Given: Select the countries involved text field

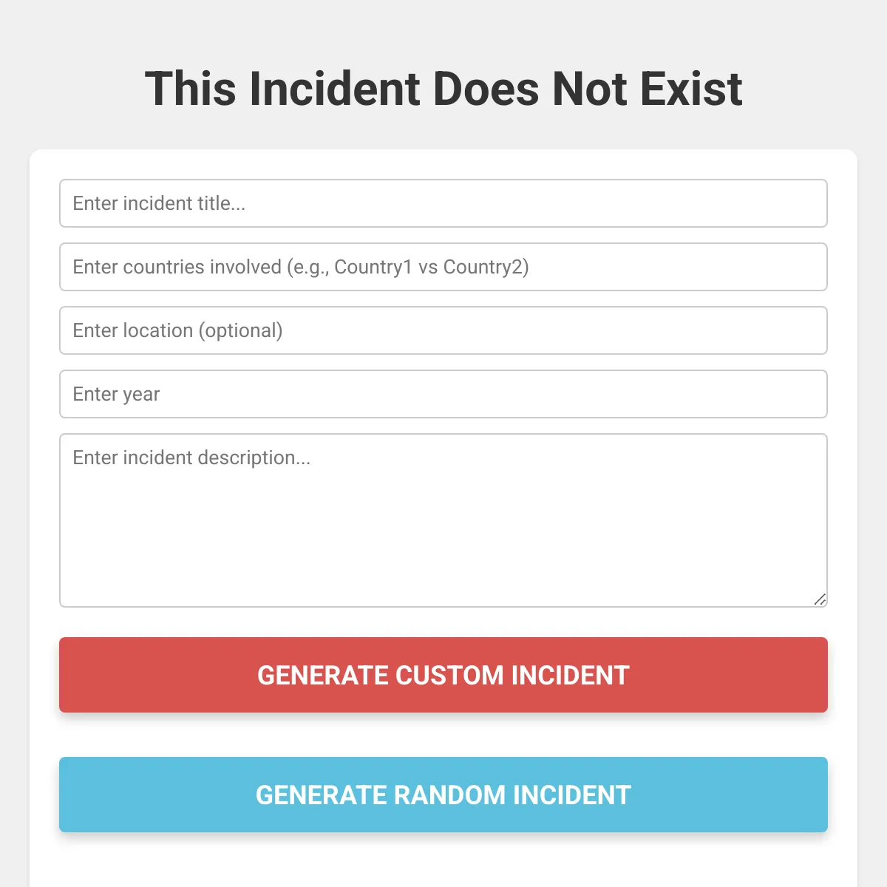Looking at the screenshot, I should (x=443, y=267).
